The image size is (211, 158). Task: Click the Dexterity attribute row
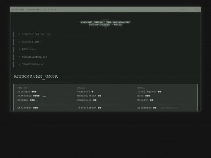click(x=29, y=96)
